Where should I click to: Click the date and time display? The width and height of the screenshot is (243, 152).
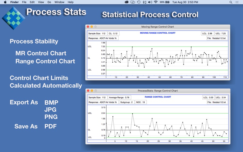[185, 2]
